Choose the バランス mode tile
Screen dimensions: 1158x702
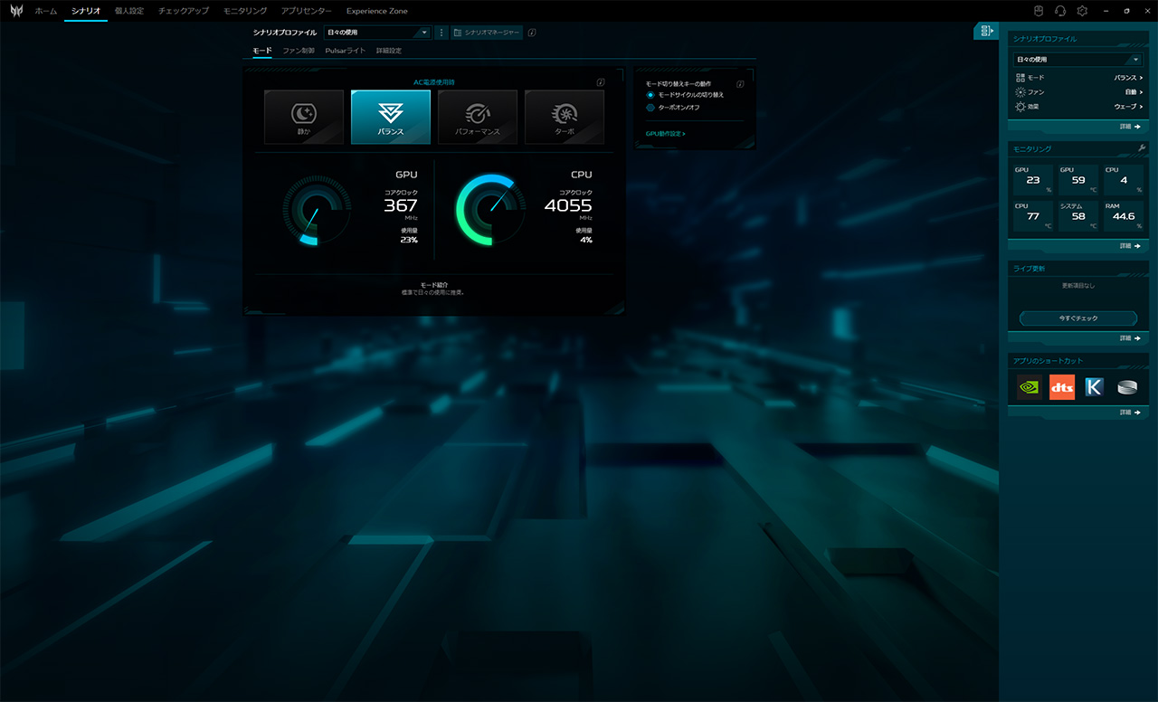[391, 116]
